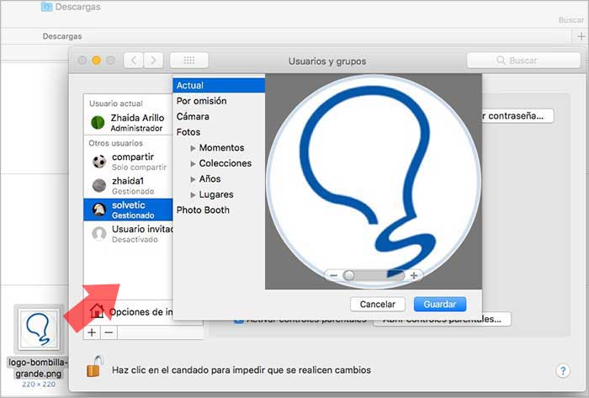Click the lock icon to prevent changes
The image size is (589, 398).
click(94, 366)
